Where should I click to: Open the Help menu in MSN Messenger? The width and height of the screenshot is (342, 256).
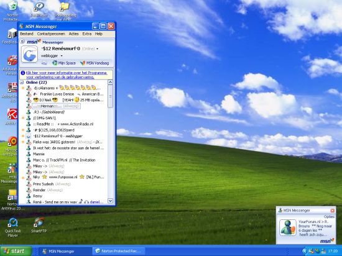coord(99,34)
